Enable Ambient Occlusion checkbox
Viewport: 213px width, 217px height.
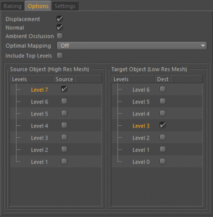coord(59,36)
